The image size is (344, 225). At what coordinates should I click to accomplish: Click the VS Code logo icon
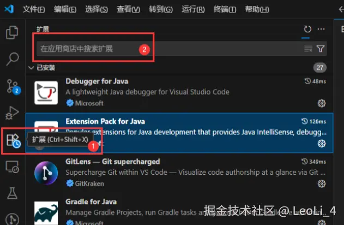coord(9,9)
